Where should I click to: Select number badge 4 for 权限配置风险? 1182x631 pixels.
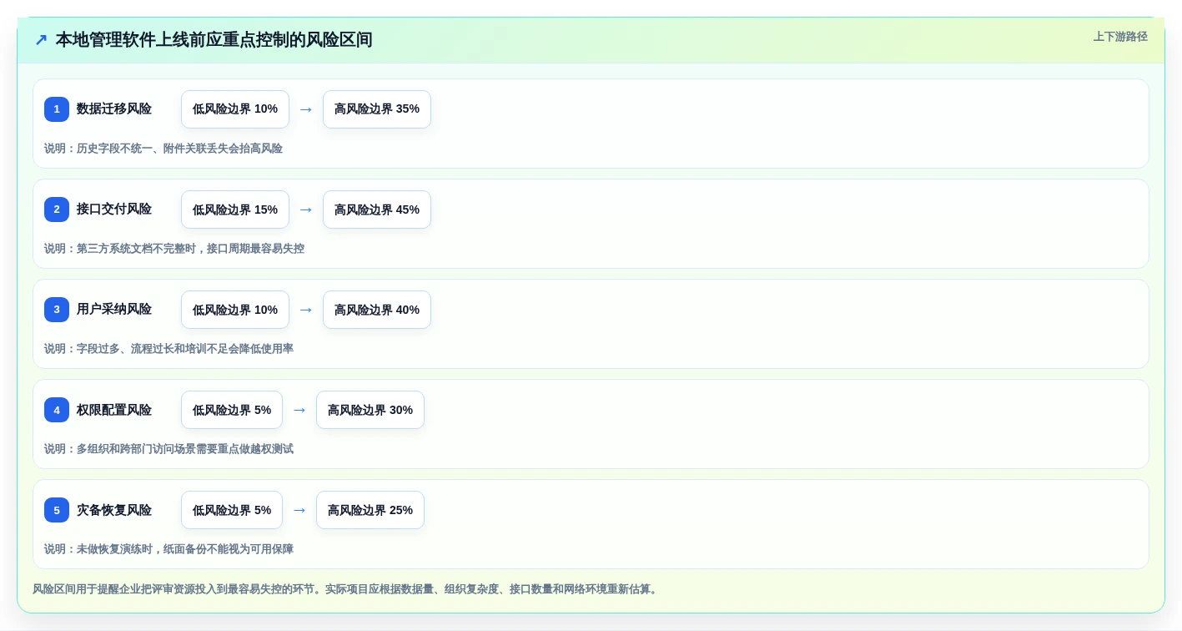click(x=57, y=410)
